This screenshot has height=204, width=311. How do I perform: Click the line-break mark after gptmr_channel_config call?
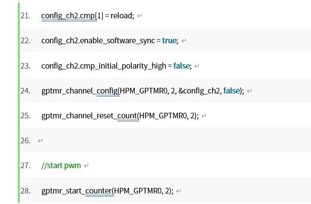(249, 91)
